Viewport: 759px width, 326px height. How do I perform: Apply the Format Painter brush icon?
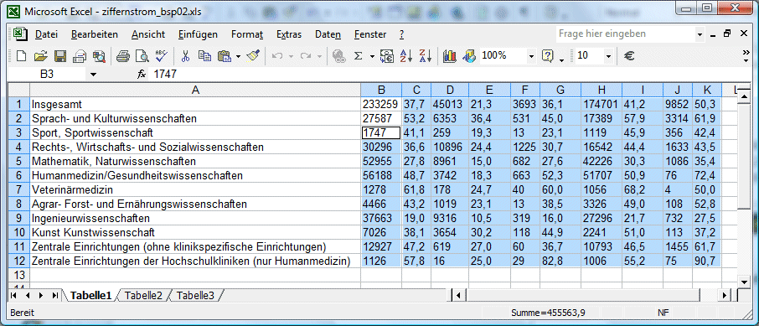(x=253, y=56)
